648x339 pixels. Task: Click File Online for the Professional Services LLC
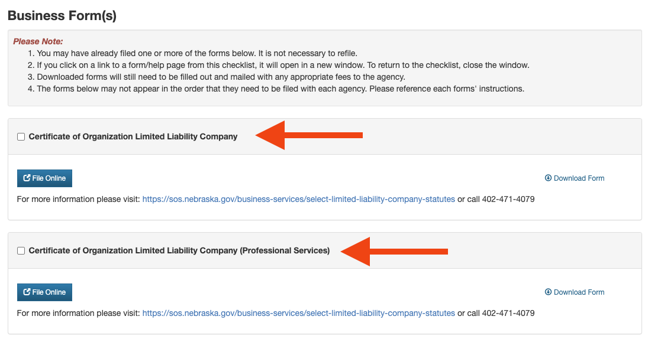click(44, 292)
